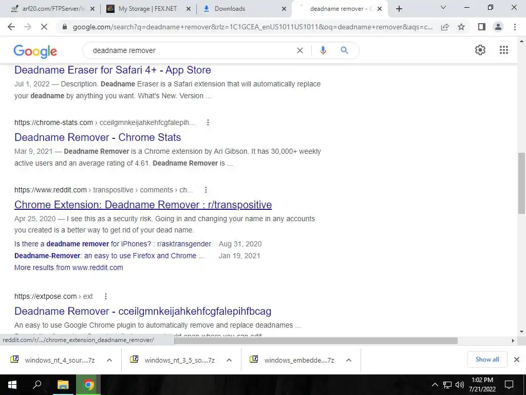This screenshot has height=395, width=526.
Task: Close the Downloads tab
Action: pyautogui.click(x=284, y=9)
